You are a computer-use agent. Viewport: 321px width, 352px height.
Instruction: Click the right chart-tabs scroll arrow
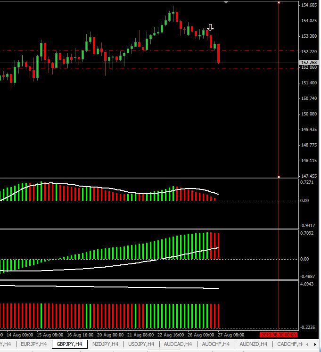coord(315,344)
